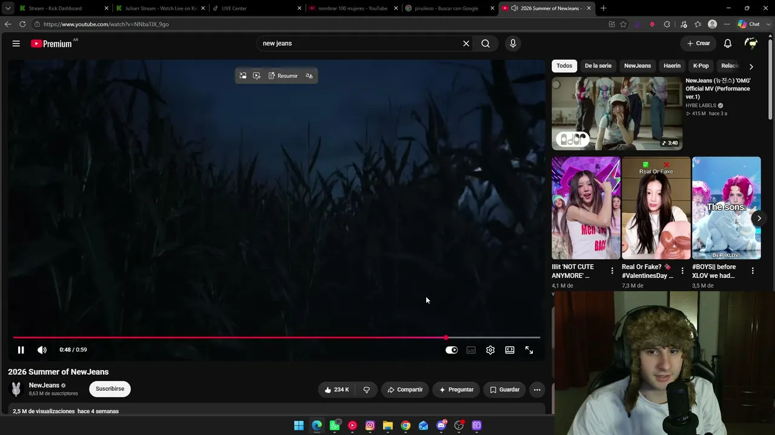Image resolution: width=775 pixels, height=435 pixels.
Task: Open options for Real Or Fake short
Action: click(x=682, y=271)
